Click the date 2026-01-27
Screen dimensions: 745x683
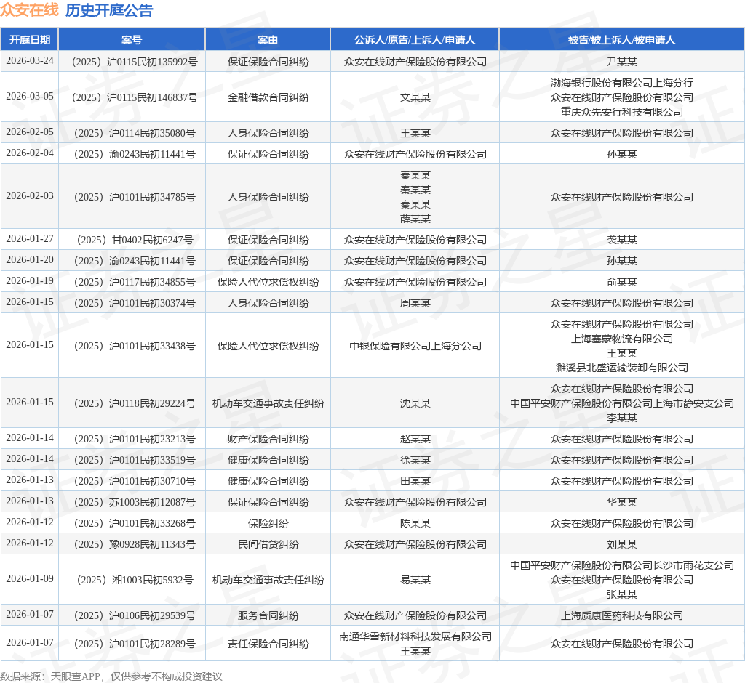(29, 239)
